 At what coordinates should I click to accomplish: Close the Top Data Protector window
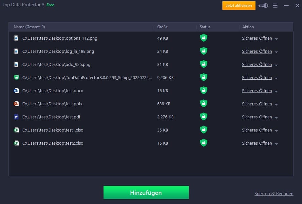click(297, 6)
